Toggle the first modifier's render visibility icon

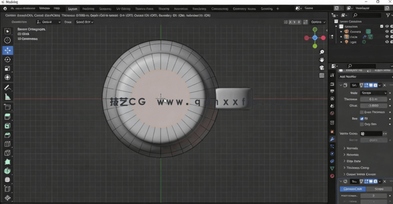tap(375, 85)
